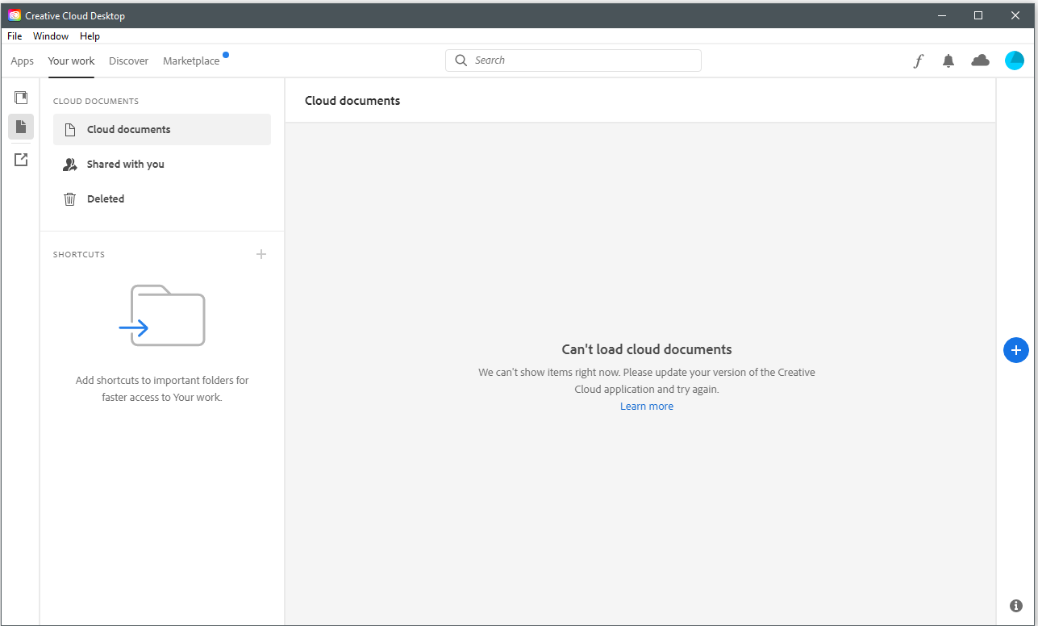Image resolution: width=1038 pixels, height=626 pixels.
Task: Add a folder shortcut with the plus icon
Action: point(261,253)
